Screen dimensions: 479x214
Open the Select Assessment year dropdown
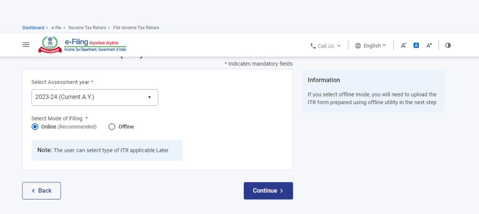coord(95,98)
